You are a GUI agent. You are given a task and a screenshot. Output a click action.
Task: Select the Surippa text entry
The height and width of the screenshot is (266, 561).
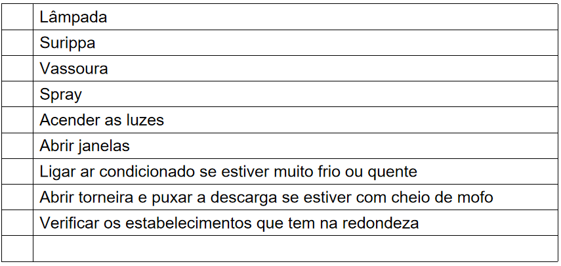68,43
